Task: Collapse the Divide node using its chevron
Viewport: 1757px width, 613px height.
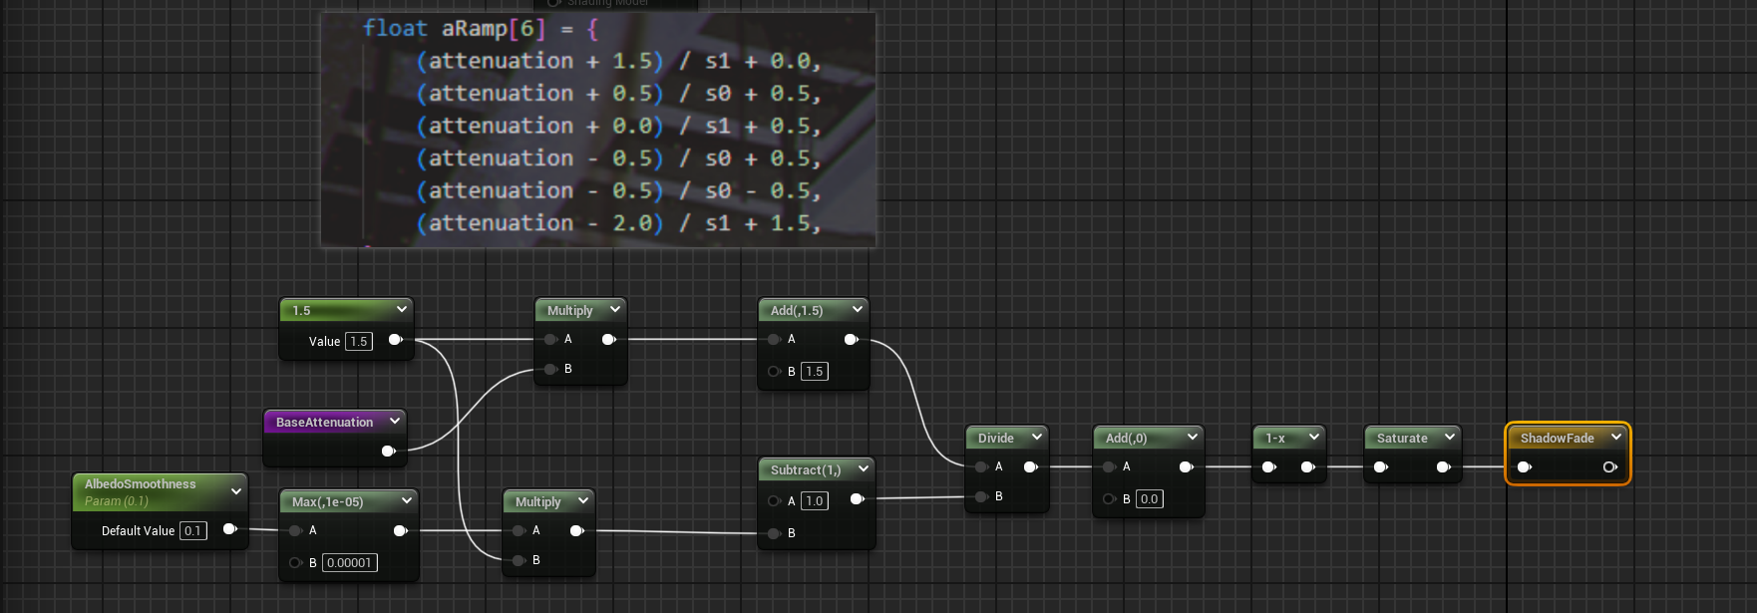Action: pyautogui.click(x=1036, y=437)
